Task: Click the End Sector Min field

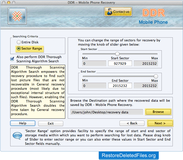Action: (94, 86)
